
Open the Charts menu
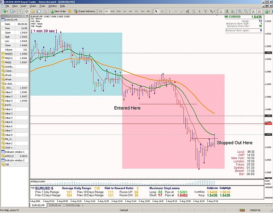33,6
